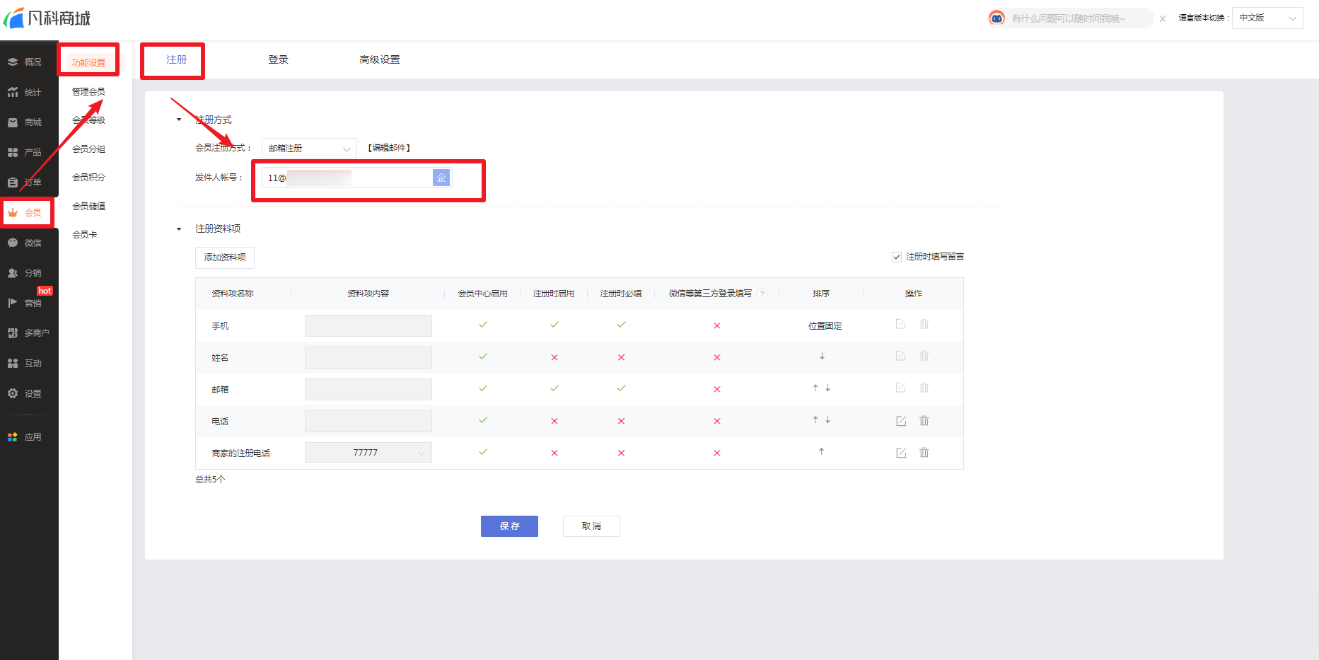Image resolution: width=1319 pixels, height=660 pixels.
Task: Switch to the 高级设置 tab
Action: (x=380, y=60)
